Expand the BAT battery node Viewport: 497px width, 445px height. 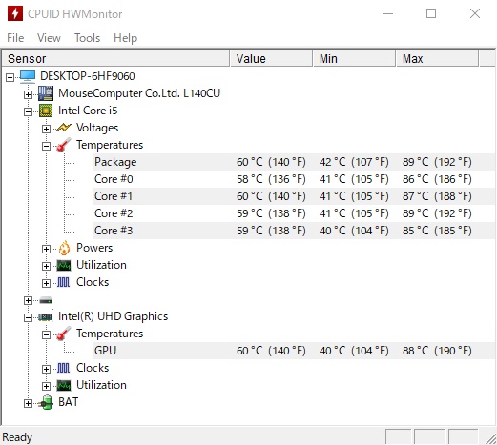click(x=28, y=403)
